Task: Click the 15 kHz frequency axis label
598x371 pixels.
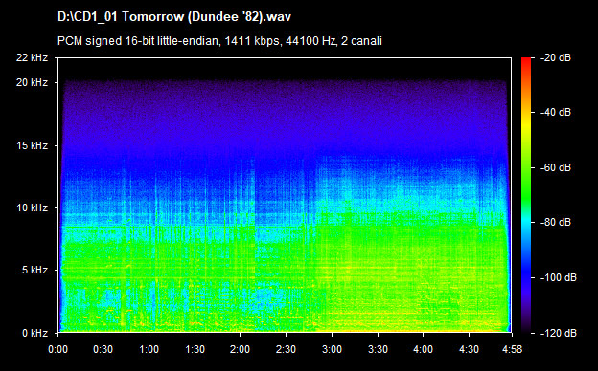Action: click(32, 145)
